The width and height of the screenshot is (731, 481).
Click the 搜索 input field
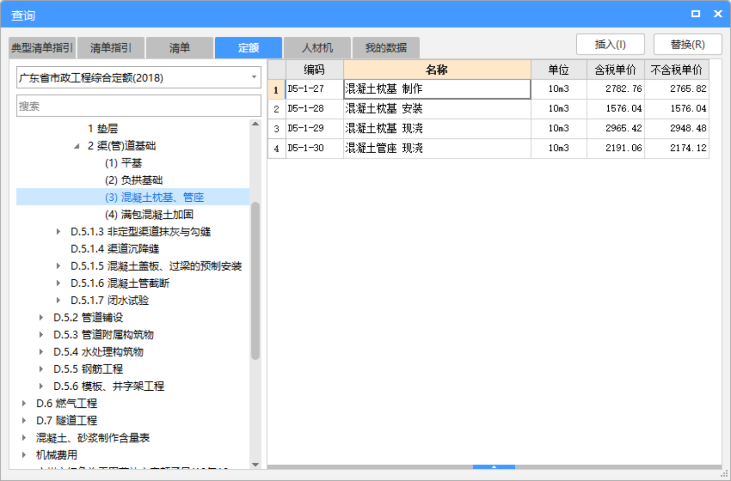click(139, 106)
